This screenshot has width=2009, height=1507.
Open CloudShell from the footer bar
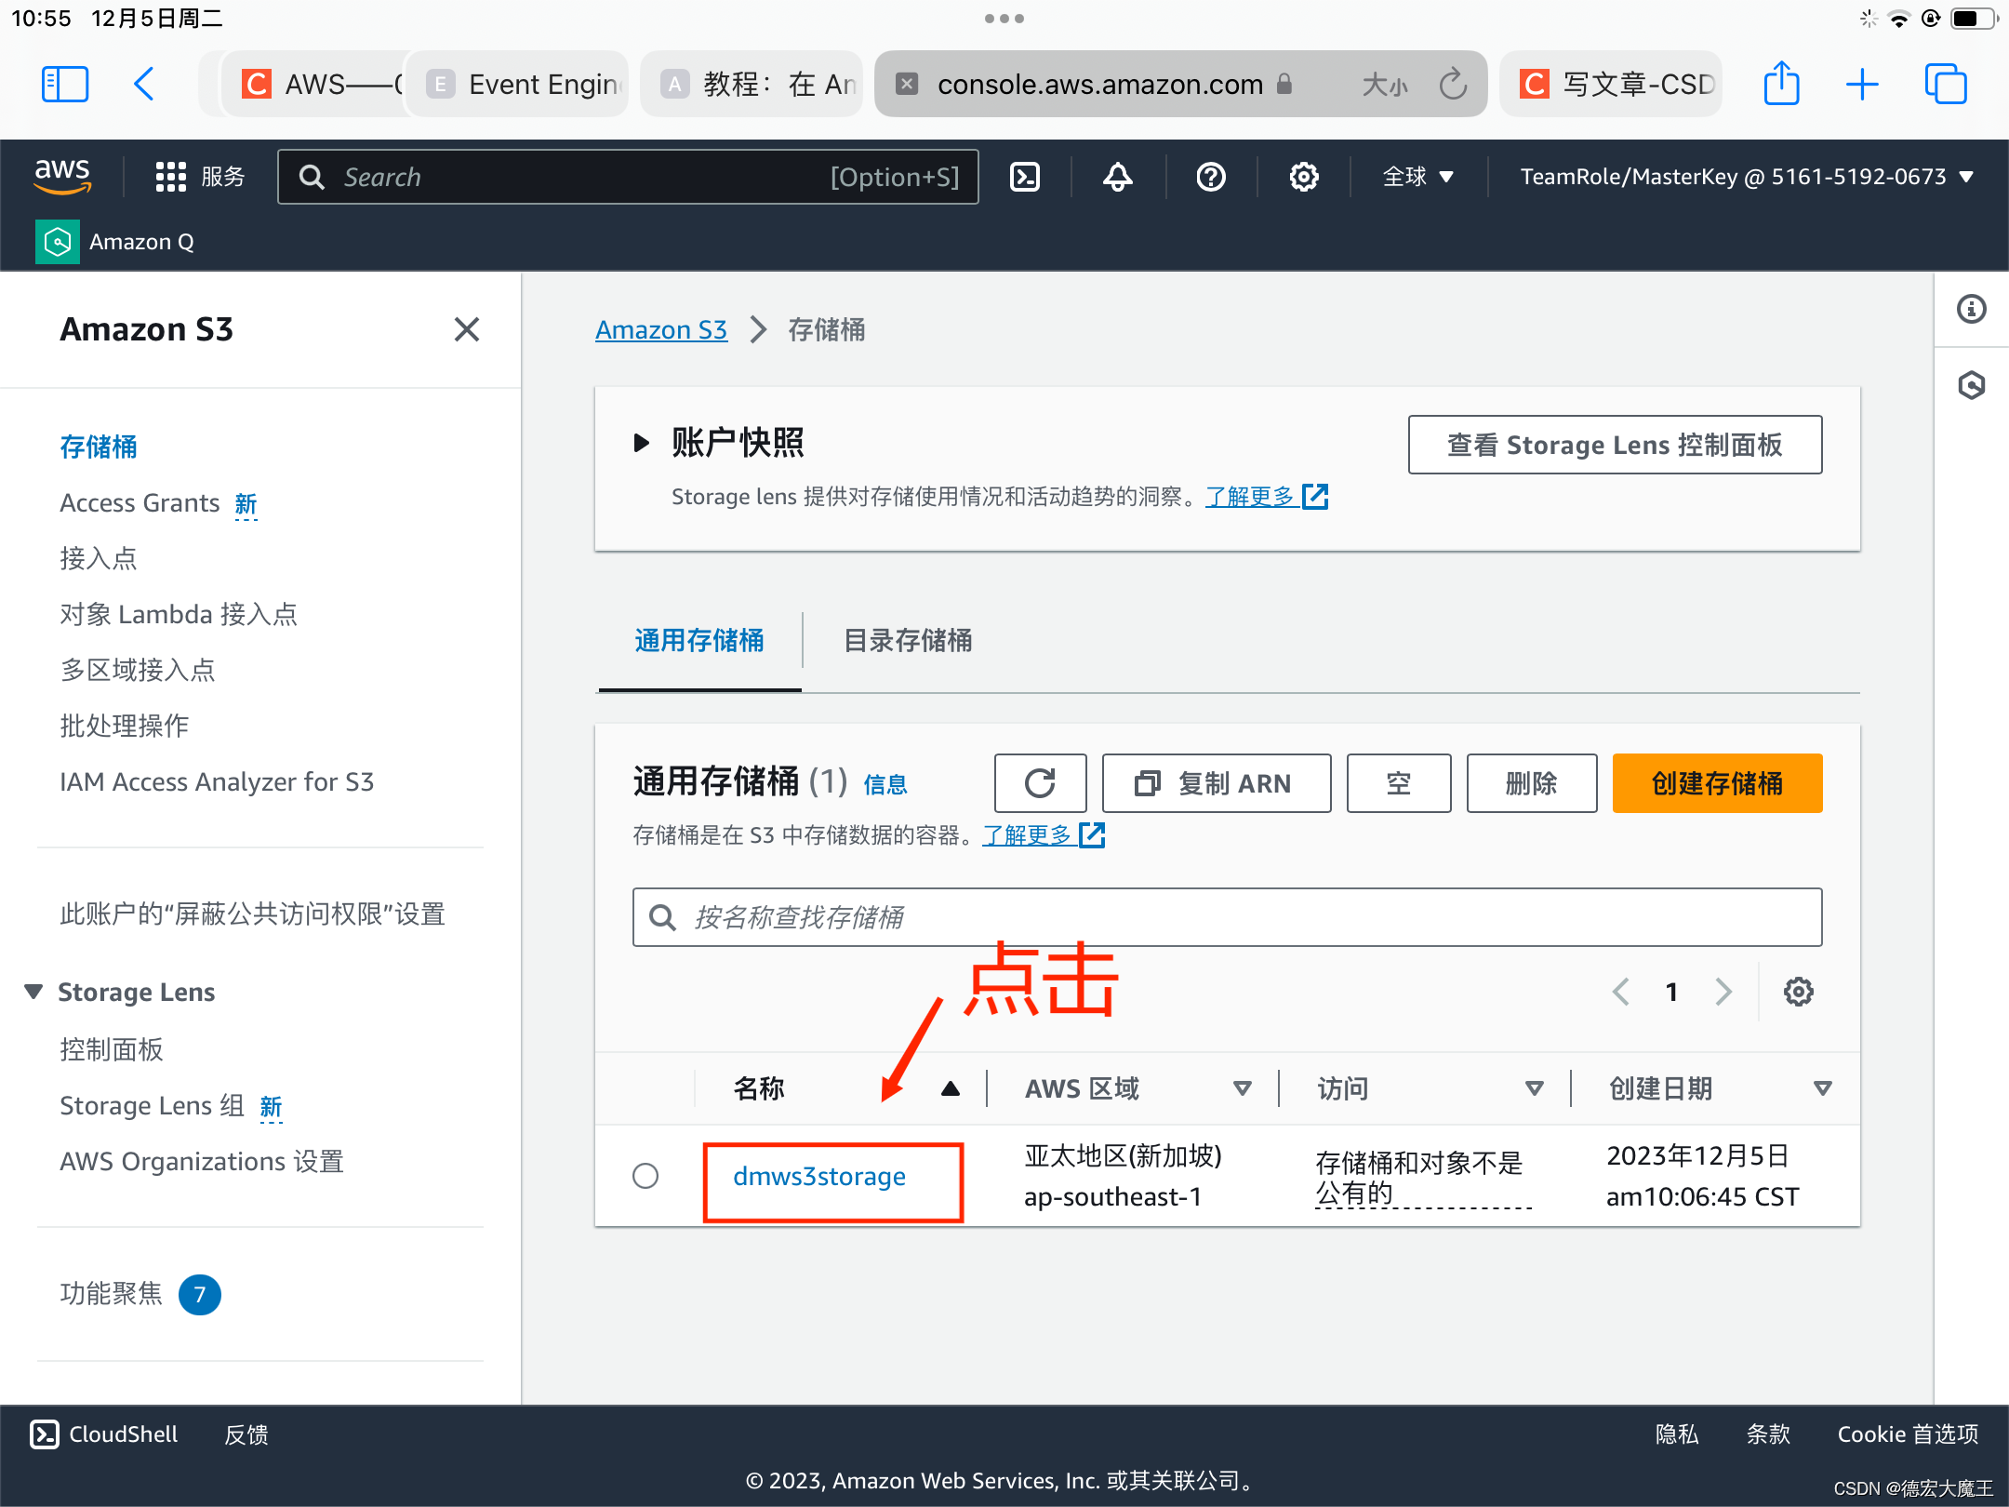pyautogui.click(x=104, y=1434)
